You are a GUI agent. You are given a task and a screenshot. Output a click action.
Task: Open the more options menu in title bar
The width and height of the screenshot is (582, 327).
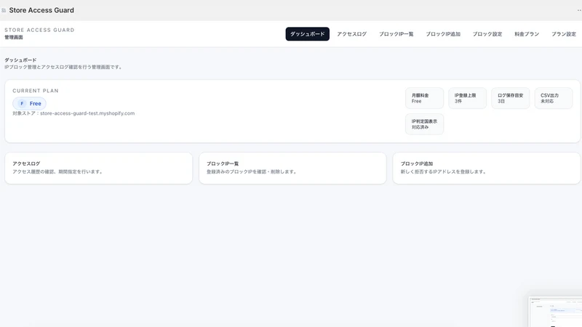point(579,10)
